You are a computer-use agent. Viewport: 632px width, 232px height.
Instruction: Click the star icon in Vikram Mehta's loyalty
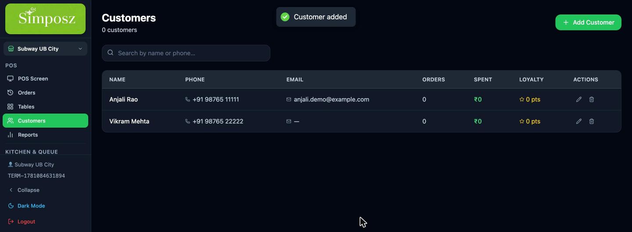pyautogui.click(x=522, y=121)
